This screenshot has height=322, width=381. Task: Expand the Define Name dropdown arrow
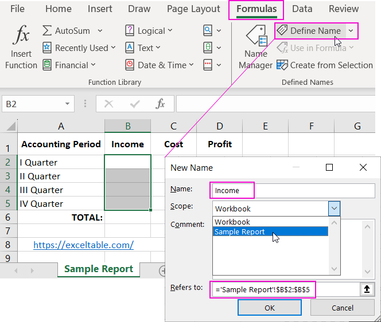351,31
